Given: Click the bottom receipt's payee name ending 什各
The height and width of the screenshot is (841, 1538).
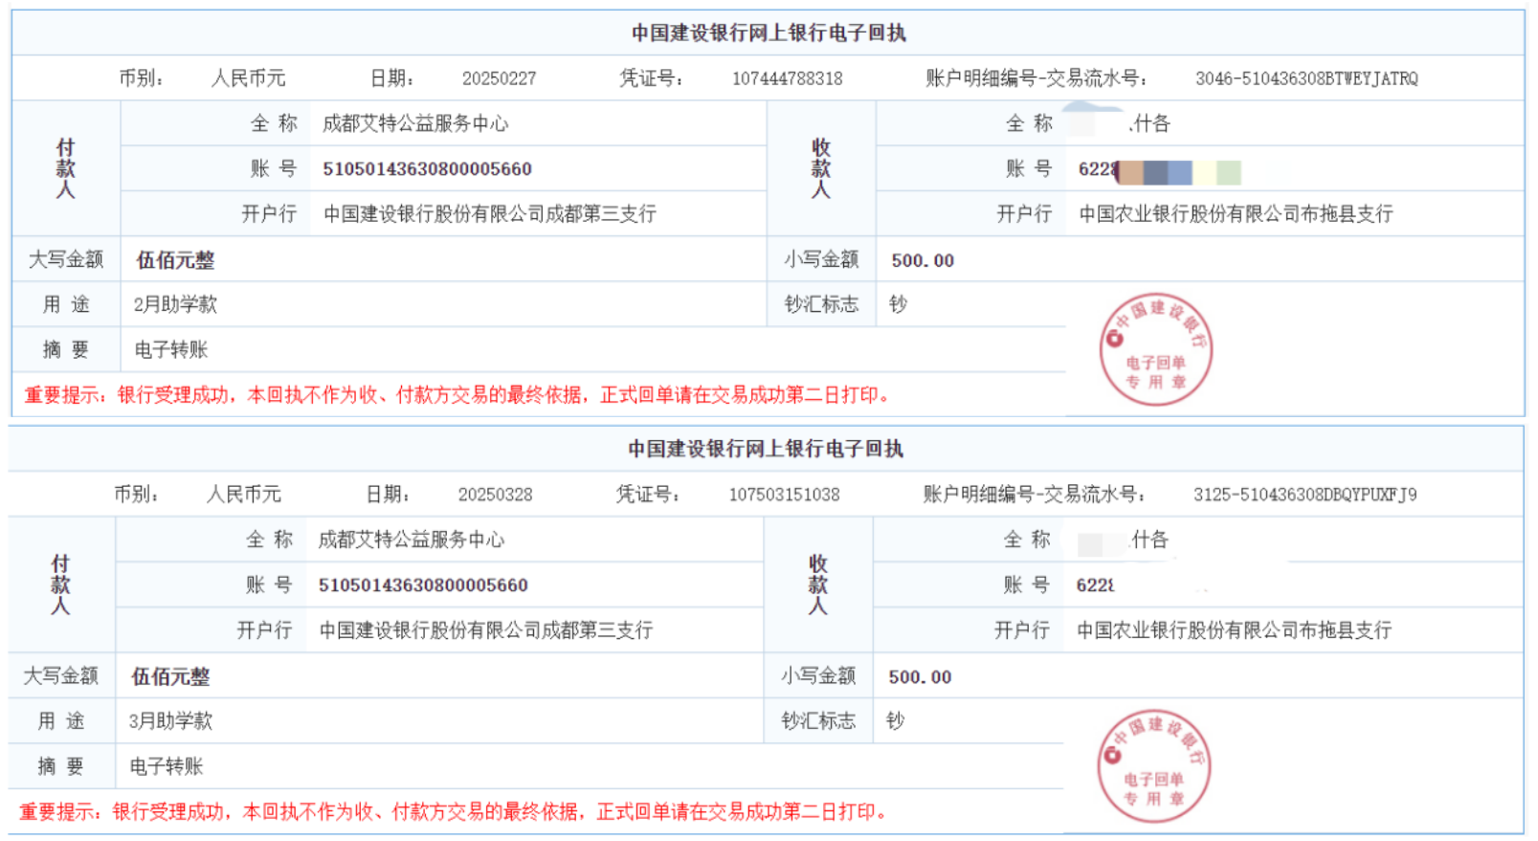Looking at the screenshot, I should point(1150,540).
